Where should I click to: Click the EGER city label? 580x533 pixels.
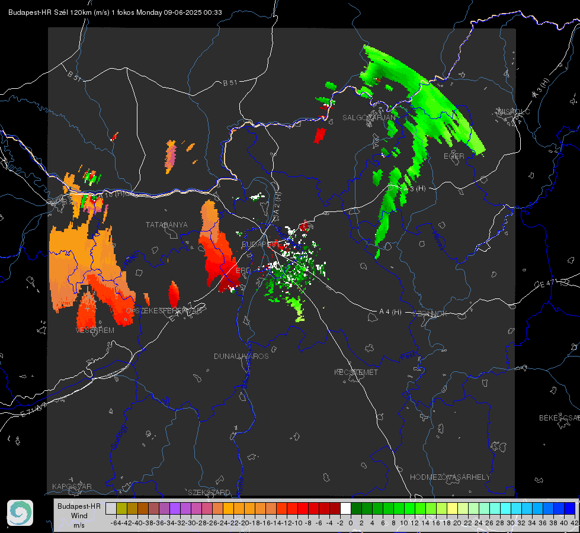pyautogui.click(x=454, y=156)
